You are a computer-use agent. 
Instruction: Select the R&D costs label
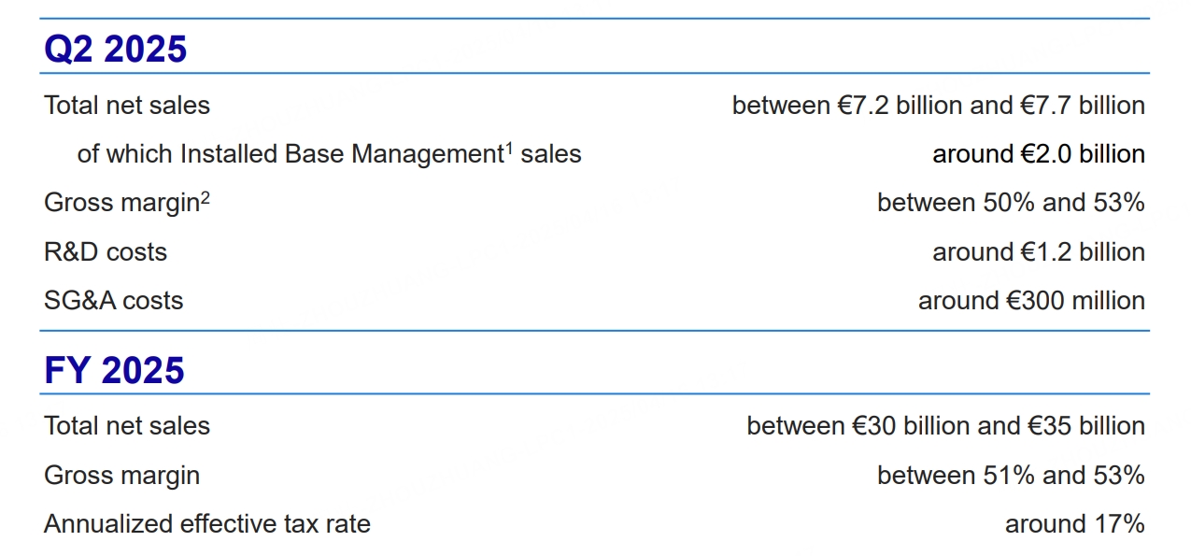(x=106, y=252)
